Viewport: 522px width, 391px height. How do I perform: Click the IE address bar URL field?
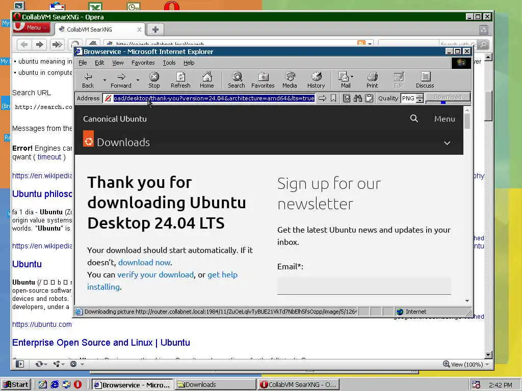click(214, 98)
